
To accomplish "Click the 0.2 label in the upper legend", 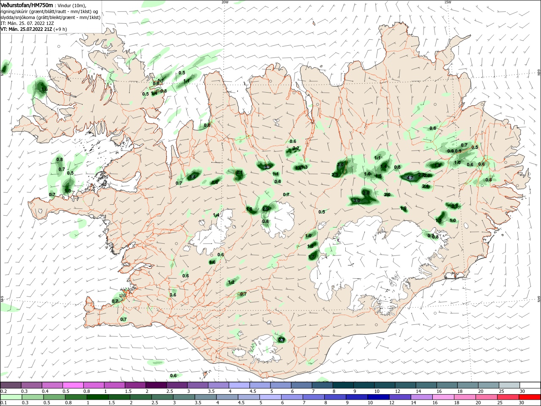I will point(3,392).
